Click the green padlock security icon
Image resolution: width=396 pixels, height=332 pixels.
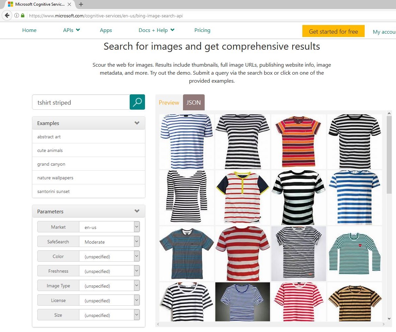click(x=23, y=16)
